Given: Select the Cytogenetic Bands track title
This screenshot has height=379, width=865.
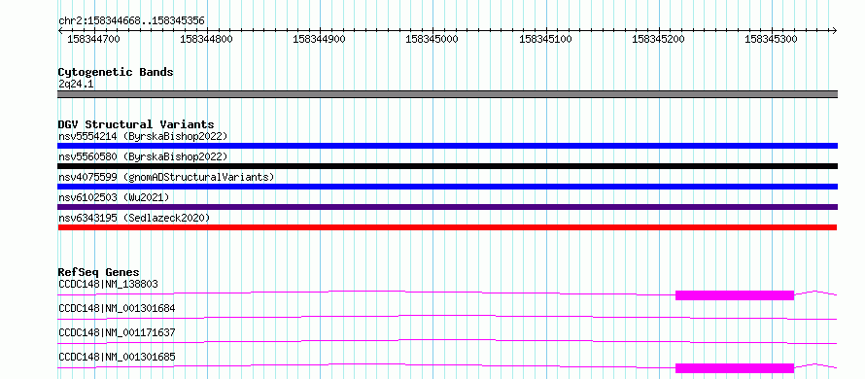Looking at the screenshot, I should point(116,72).
